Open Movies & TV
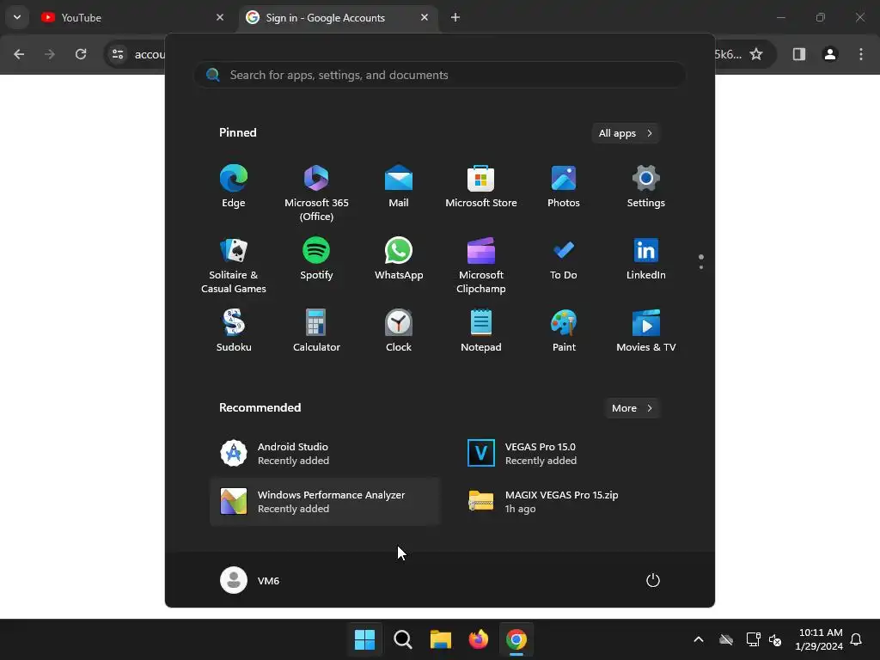880x660 pixels. (646, 331)
